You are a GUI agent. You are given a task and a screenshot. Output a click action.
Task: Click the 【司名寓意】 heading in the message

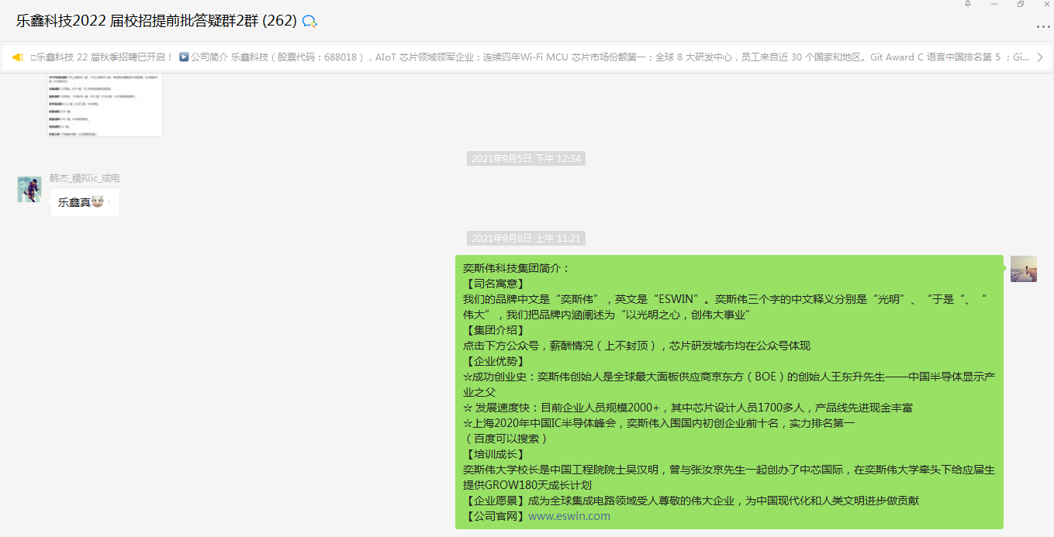pos(494,284)
